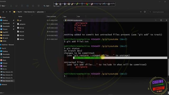
Task: Sort files by Size column header
Action: coord(79,16)
